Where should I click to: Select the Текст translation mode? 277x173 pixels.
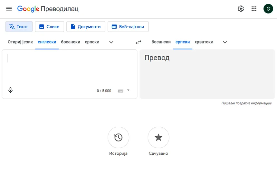point(19,27)
